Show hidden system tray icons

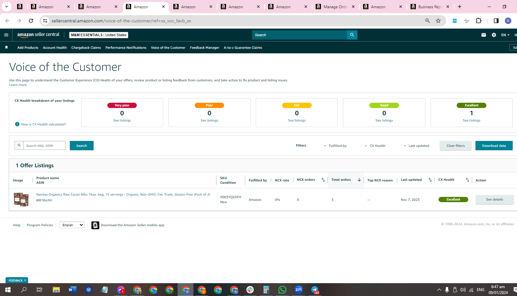(x=439, y=290)
